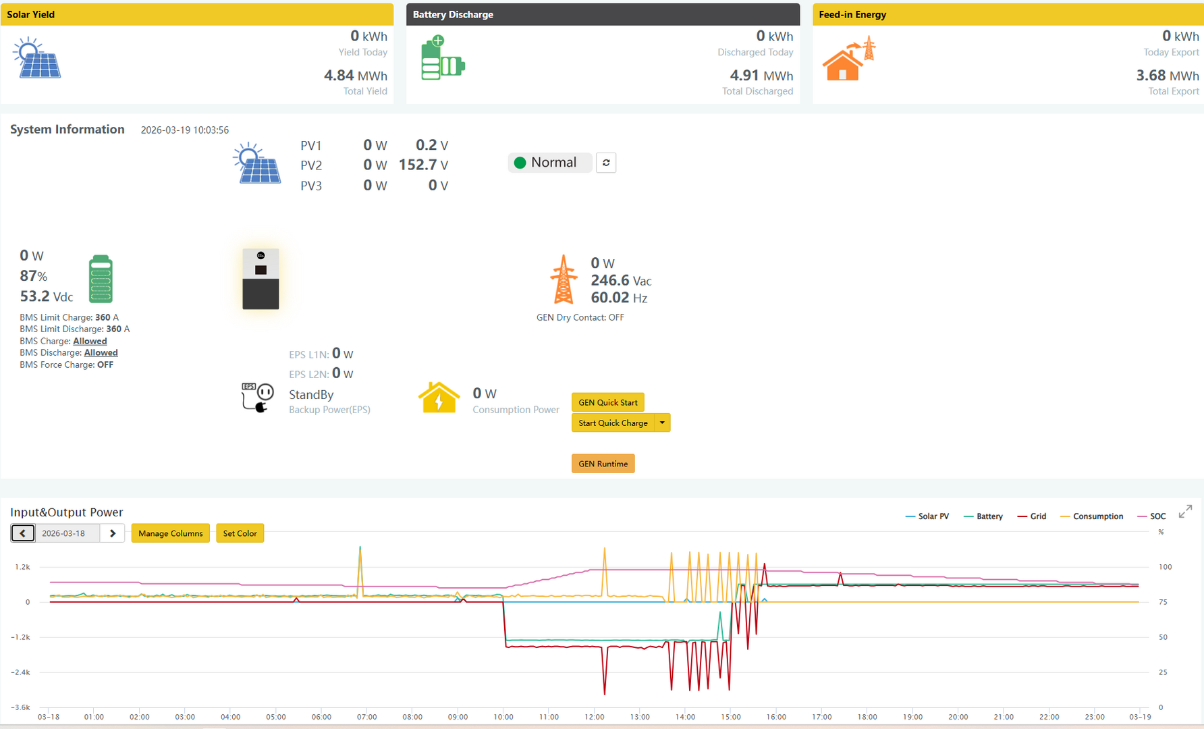This screenshot has width=1204, height=729.
Task: Click the EPS backup power plug icon
Action: click(257, 397)
